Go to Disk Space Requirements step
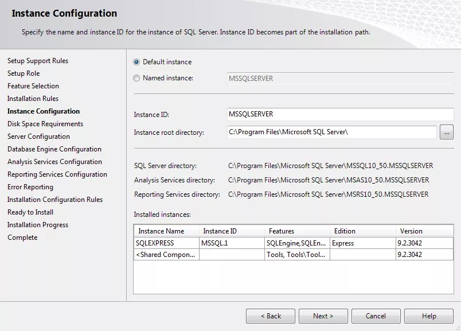The image size is (461, 331). coord(45,124)
